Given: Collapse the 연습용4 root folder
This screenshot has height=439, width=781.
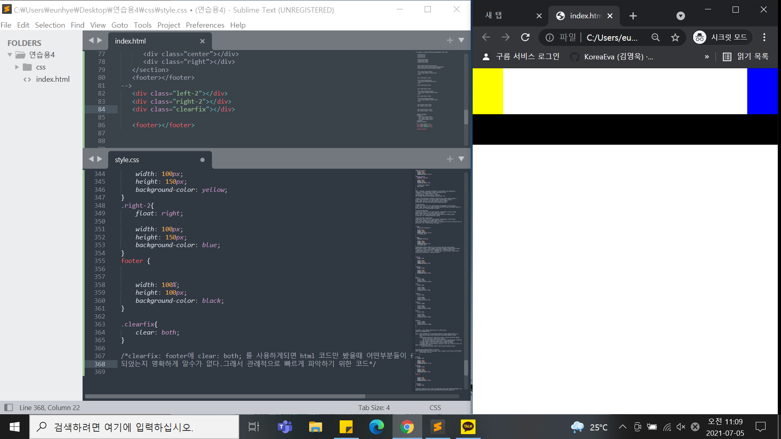Looking at the screenshot, I should (10, 55).
